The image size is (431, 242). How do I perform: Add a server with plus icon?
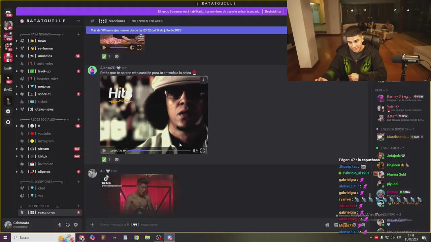pos(8,111)
